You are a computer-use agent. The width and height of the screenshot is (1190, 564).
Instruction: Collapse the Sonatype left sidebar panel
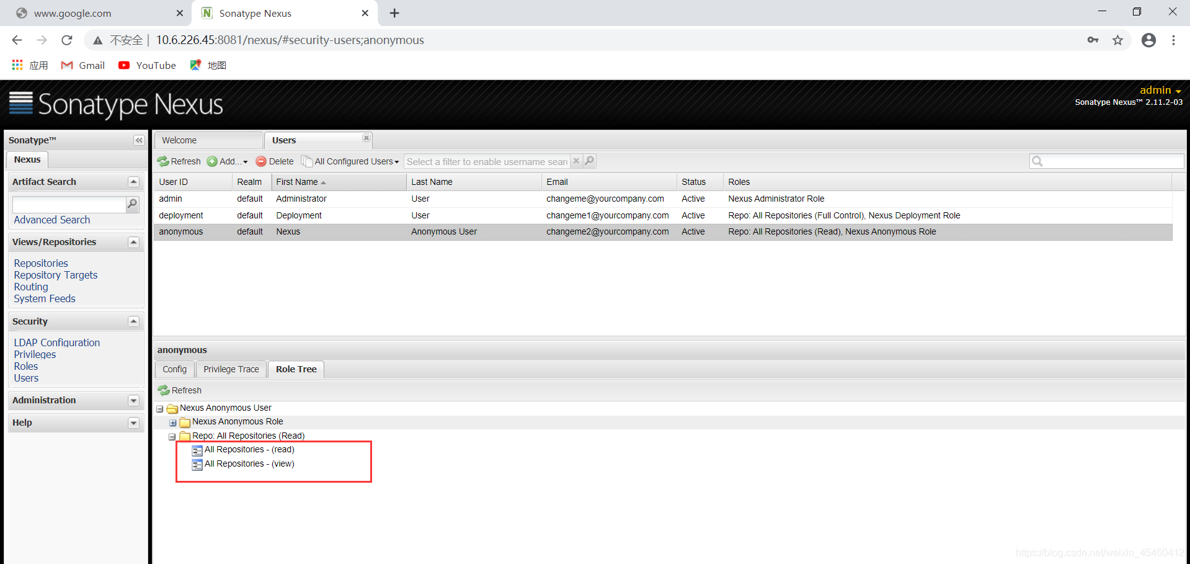139,140
